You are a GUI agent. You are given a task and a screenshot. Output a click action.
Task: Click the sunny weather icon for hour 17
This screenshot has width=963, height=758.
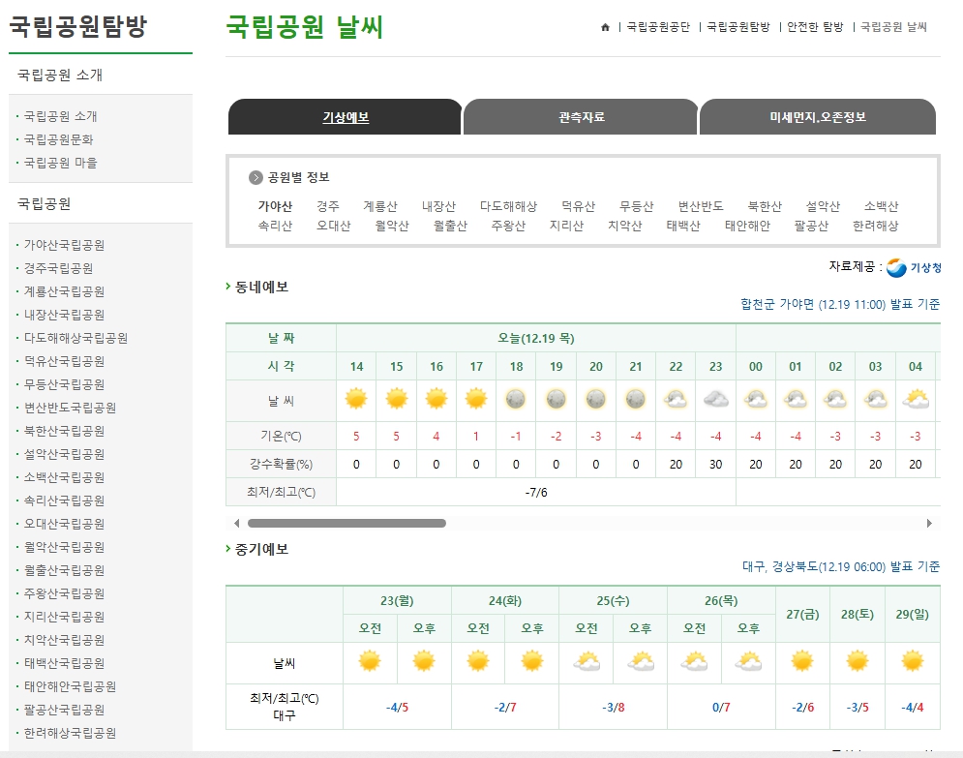click(x=476, y=399)
